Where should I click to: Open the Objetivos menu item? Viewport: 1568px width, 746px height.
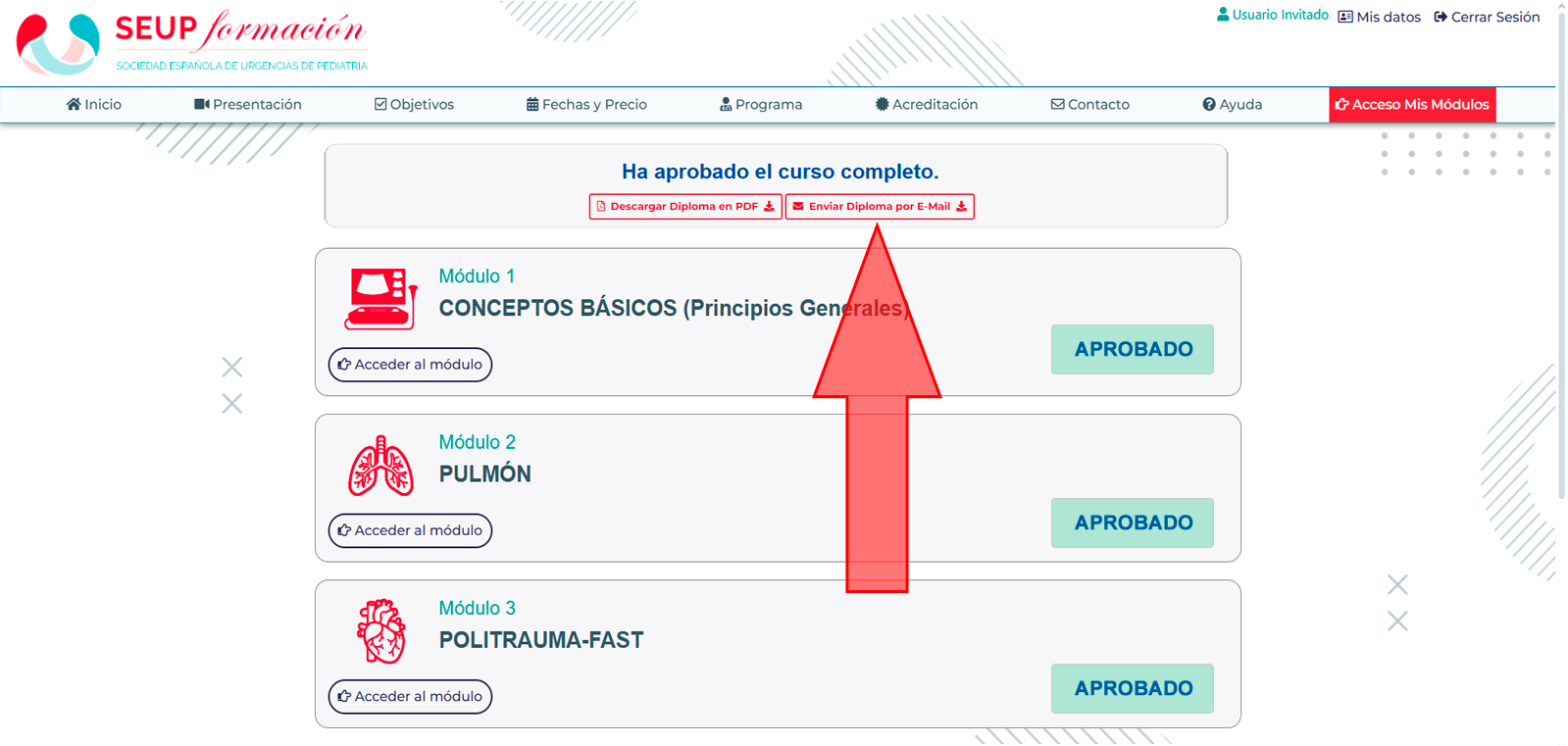414,104
